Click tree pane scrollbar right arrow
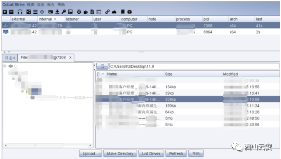This screenshot has height=159, width=281. [90, 145]
